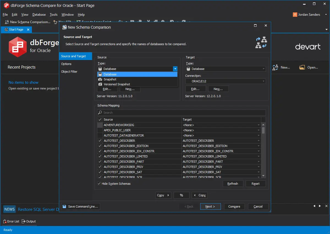The width and height of the screenshot is (330, 234).
Task: Click the Refresh button in Schema Mapping
Action: [x=233, y=184]
